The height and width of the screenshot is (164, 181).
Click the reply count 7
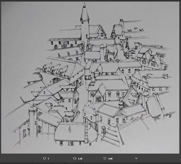(48, 159)
